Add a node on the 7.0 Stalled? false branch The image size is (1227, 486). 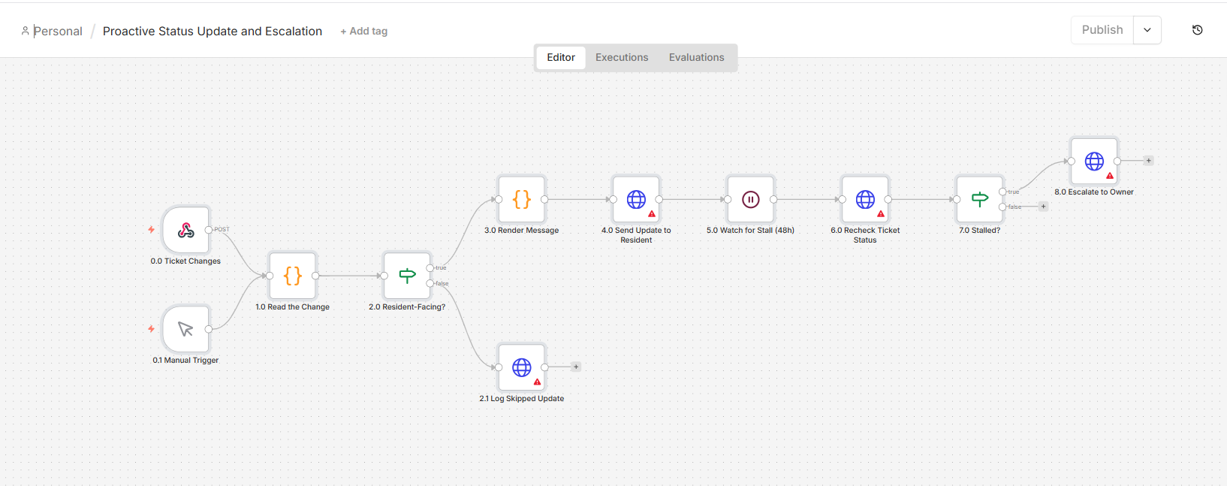[x=1044, y=207]
